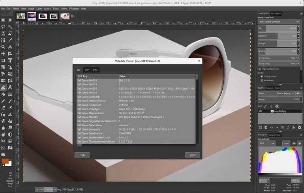Click the orange foreground color swatch
304x193 pixels.
[x=5, y=161]
